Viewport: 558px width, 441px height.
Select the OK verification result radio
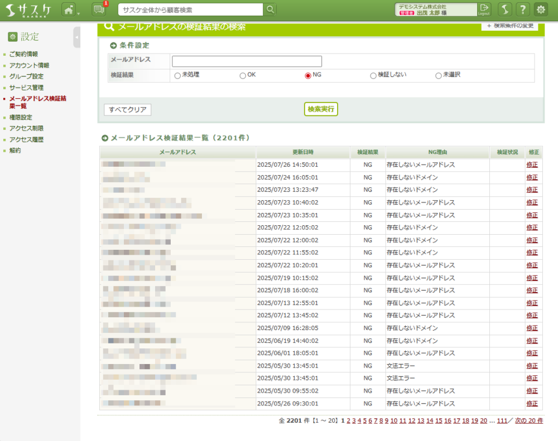(x=243, y=75)
